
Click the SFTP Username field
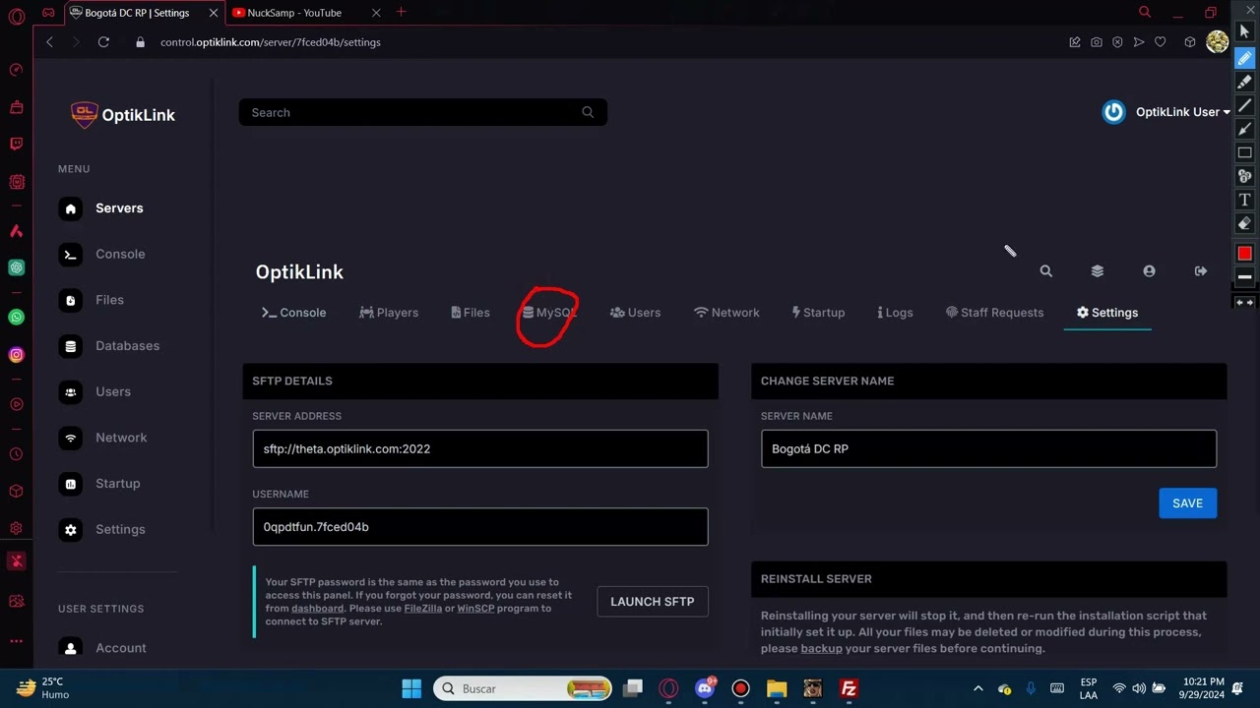(x=480, y=527)
